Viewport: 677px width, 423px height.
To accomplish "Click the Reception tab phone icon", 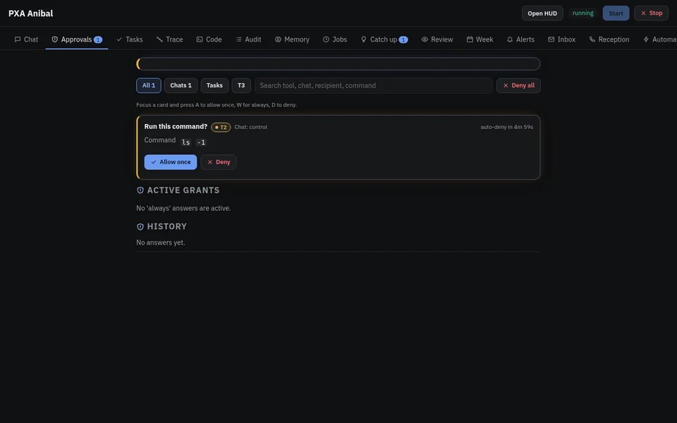I will coord(592,39).
